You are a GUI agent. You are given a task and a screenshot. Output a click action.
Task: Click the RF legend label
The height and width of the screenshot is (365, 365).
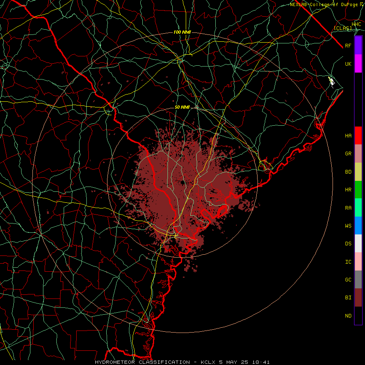[x=348, y=45]
